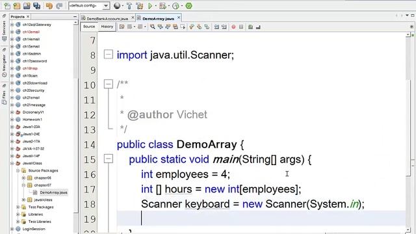
Task: Click the New File toolbar icon
Action: point(7,6)
